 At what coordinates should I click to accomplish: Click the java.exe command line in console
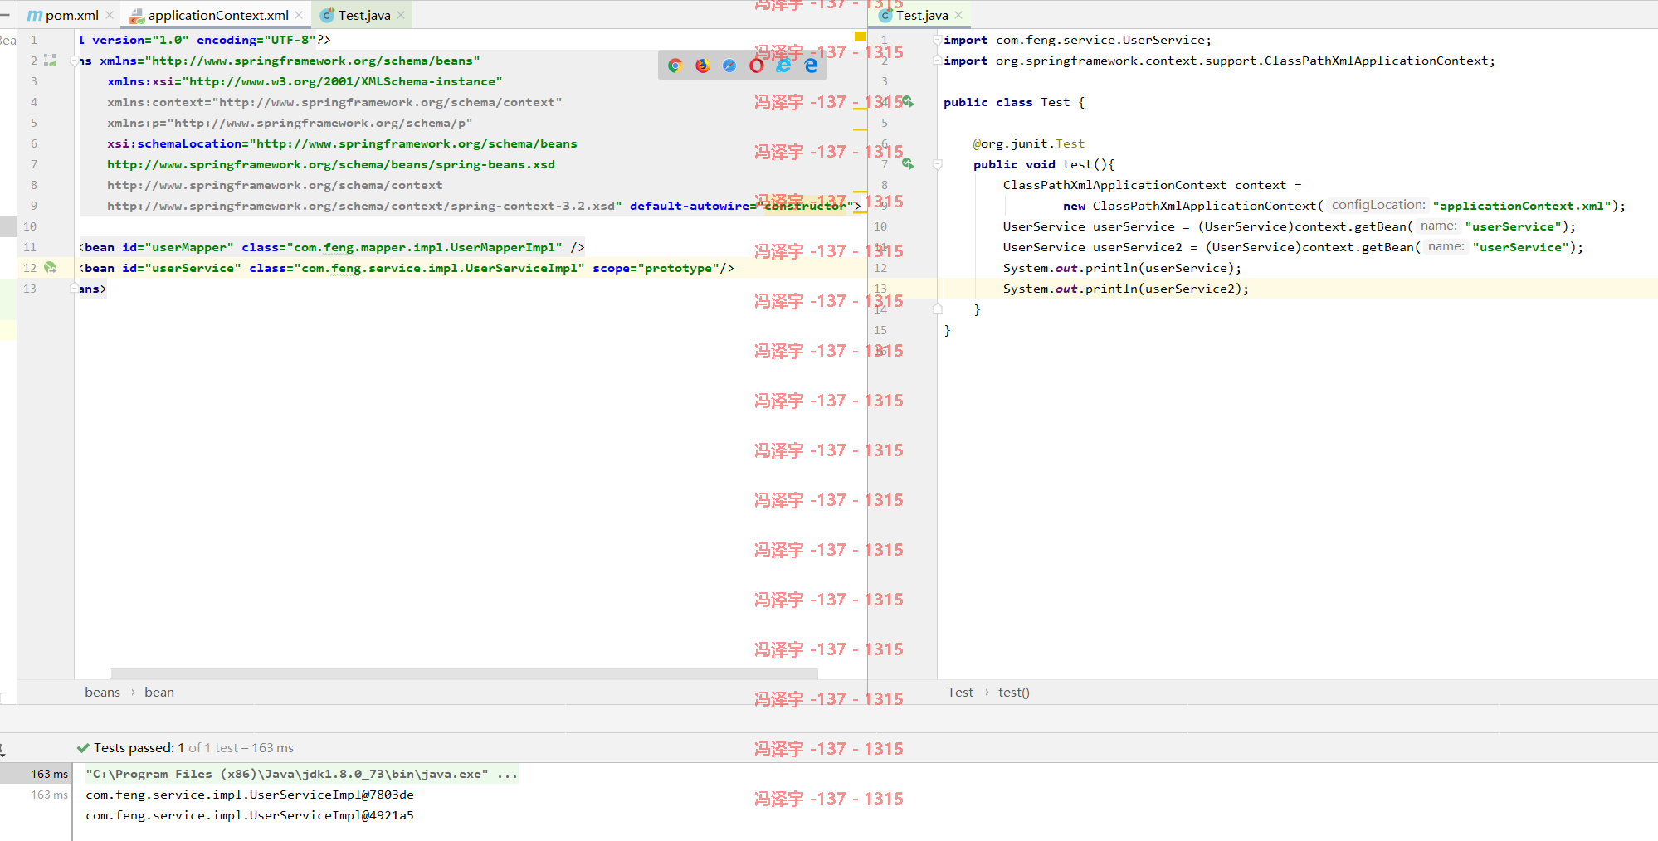tap(302, 774)
